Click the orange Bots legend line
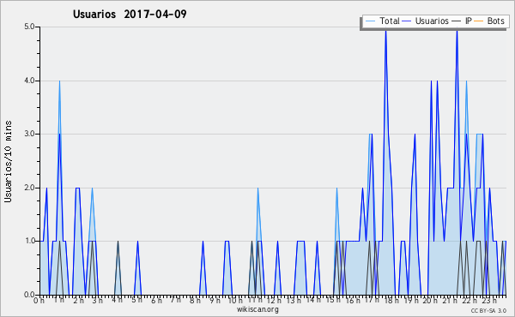This screenshot has width=515, height=317. point(479,21)
